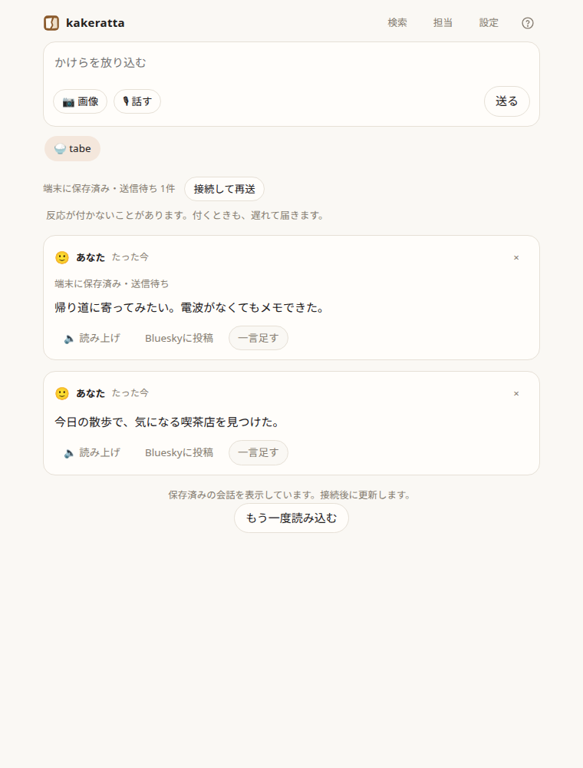Click the text 今日の散歩で、気になる喫茶店を見つけた。
The height and width of the screenshot is (768, 583).
(167, 422)
